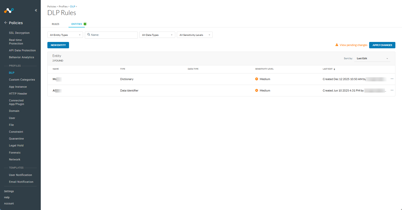The height and width of the screenshot is (210, 402).
Task: Open API Data Protection policies
Action: tap(22, 50)
